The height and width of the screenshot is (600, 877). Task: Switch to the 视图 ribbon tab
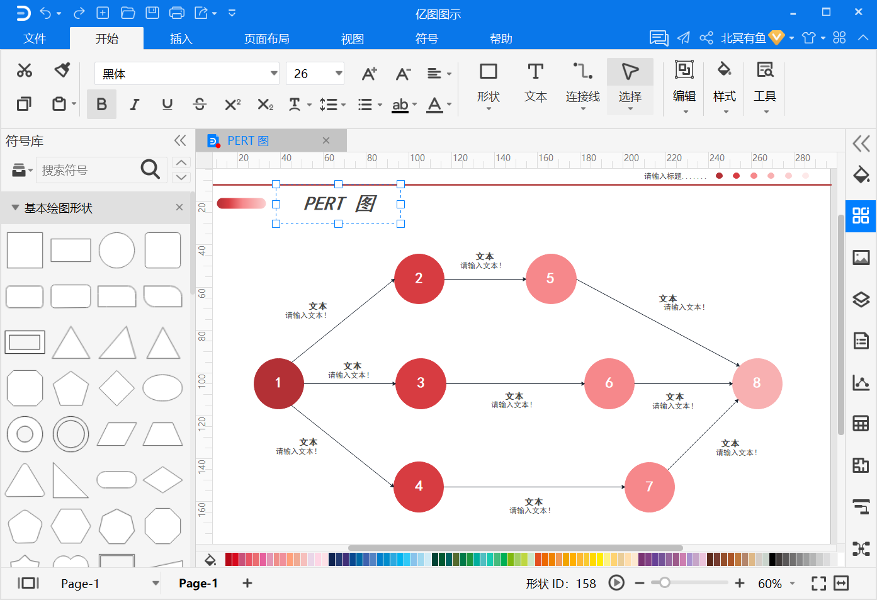click(x=353, y=38)
